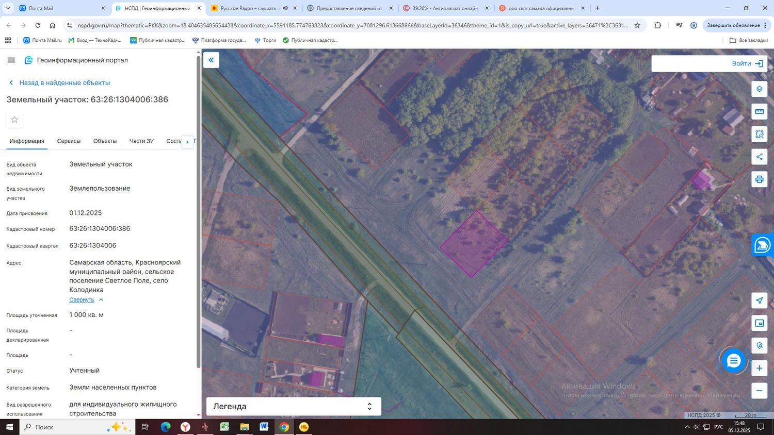
Task: Go back via Назад в найденные объекты
Action: tap(59, 82)
